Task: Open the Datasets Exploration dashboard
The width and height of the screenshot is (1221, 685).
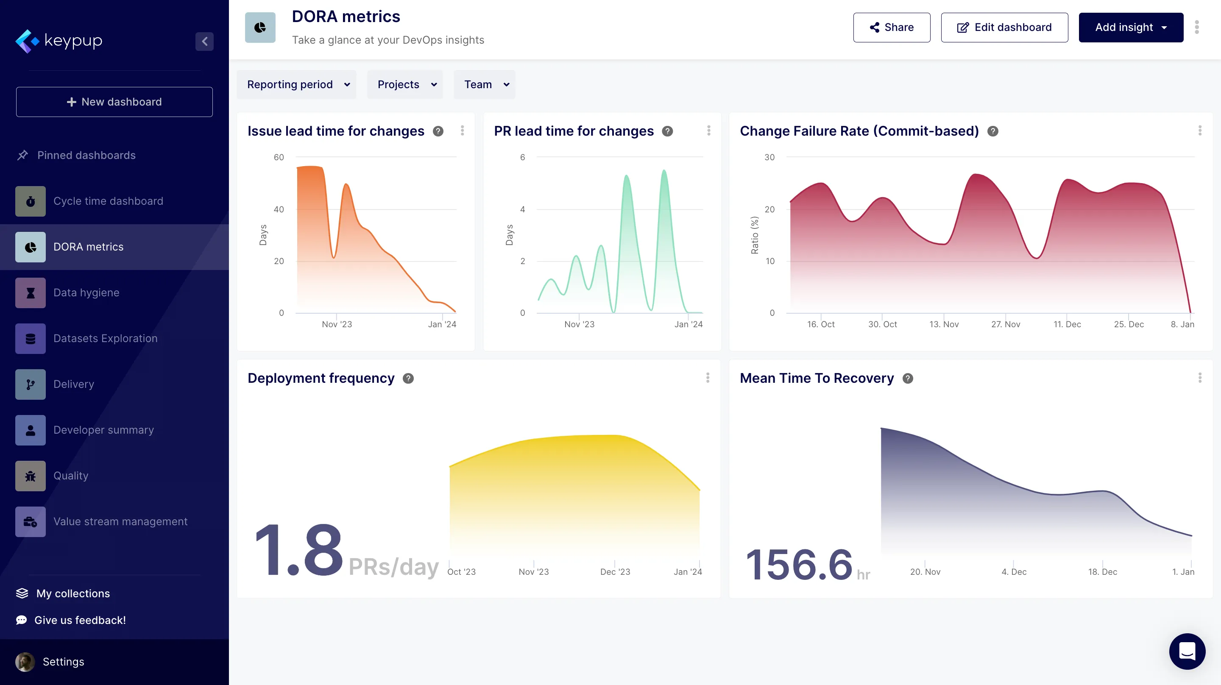Action: pyautogui.click(x=105, y=338)
